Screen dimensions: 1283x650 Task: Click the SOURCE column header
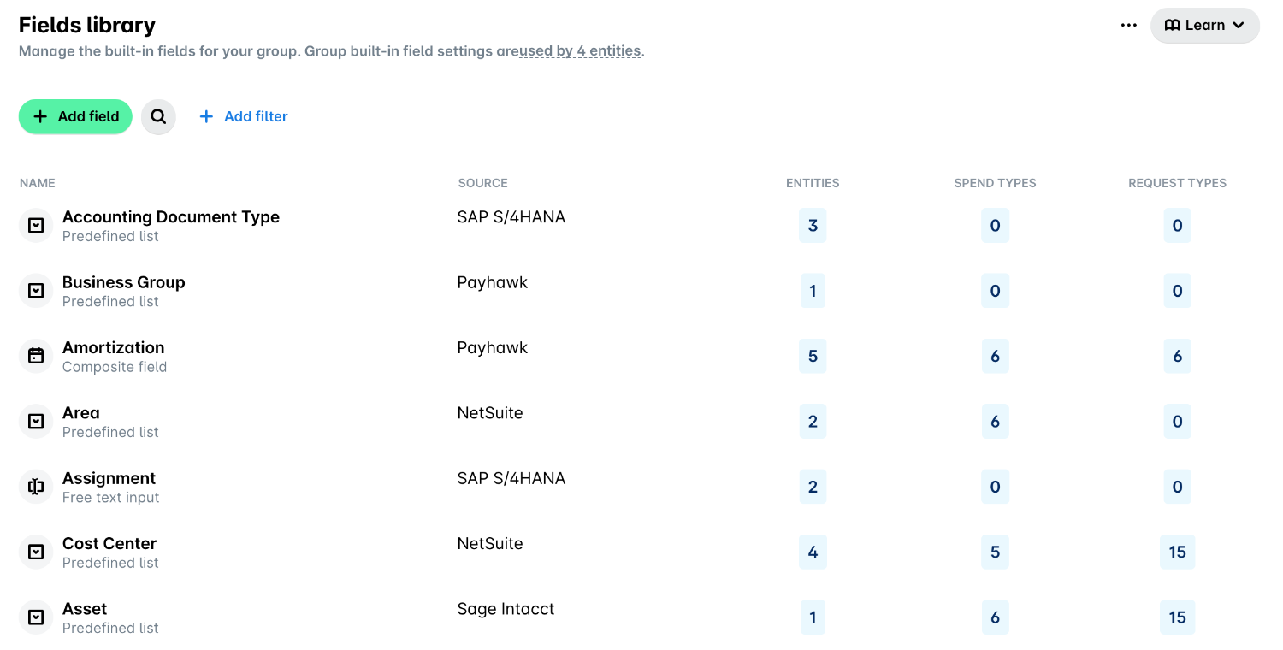point(482,183)
